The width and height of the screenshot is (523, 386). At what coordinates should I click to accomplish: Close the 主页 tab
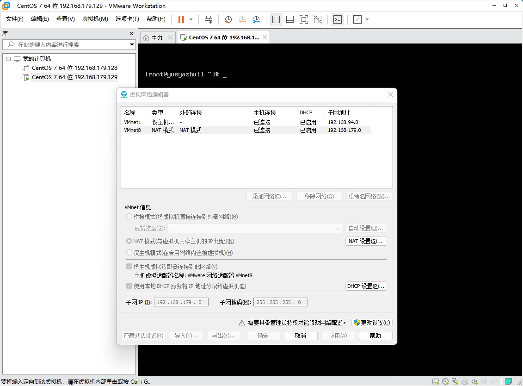(171, 37)
